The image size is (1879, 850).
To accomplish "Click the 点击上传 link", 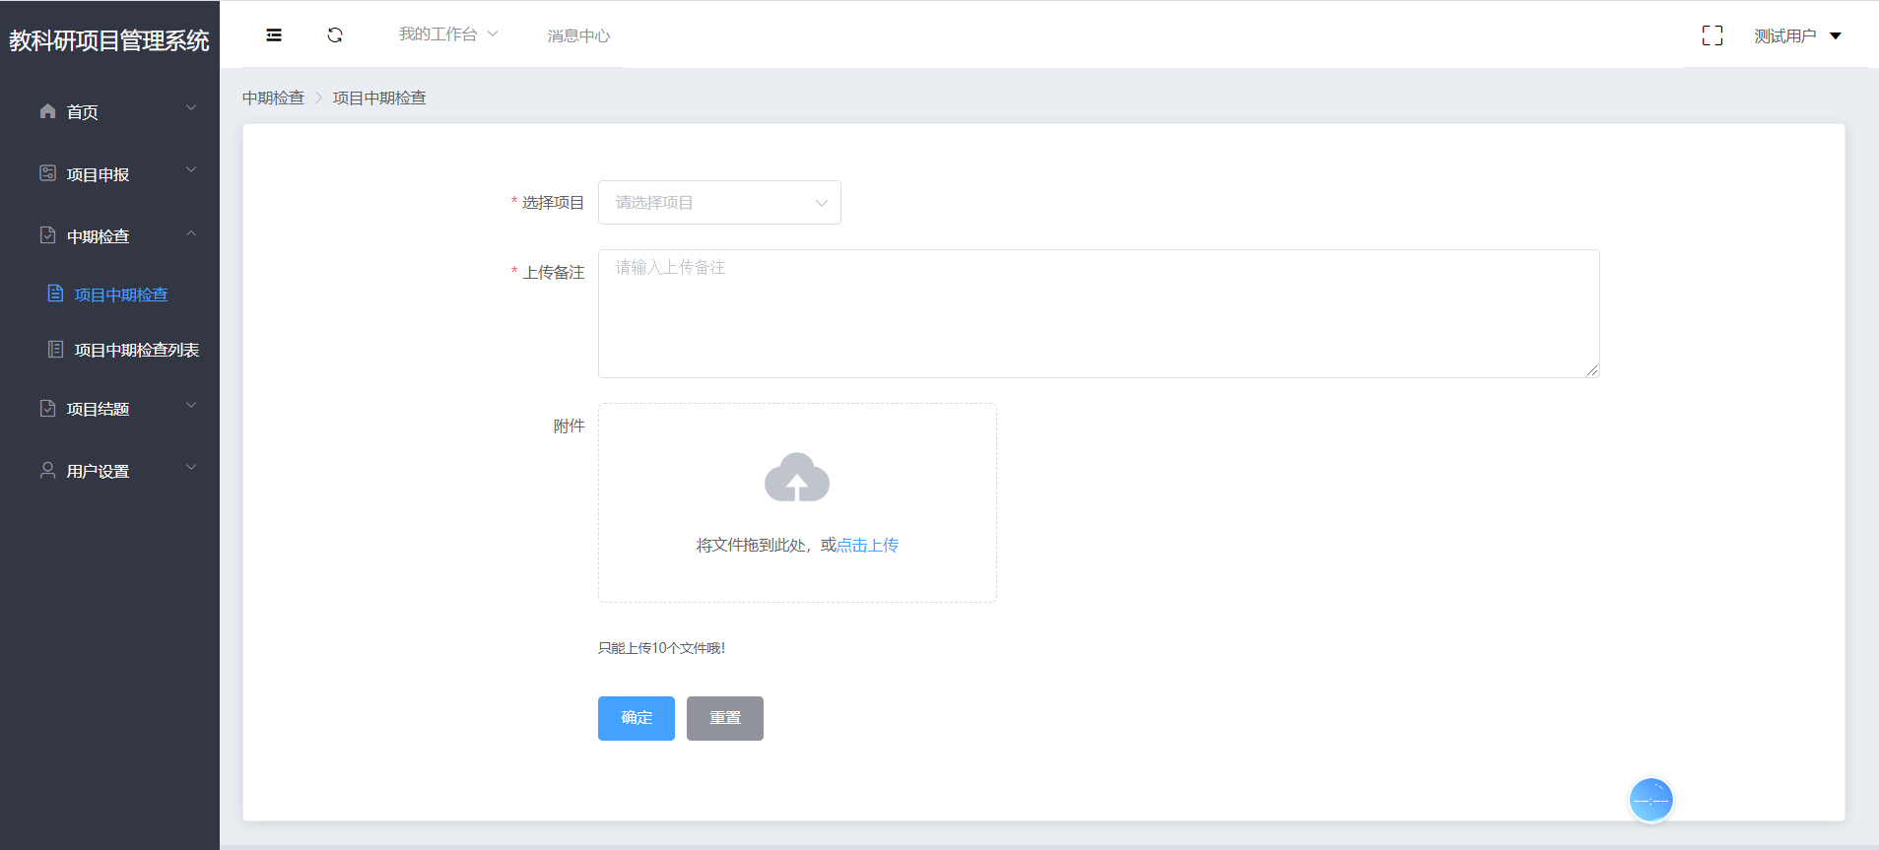I will tap(867, 545).
